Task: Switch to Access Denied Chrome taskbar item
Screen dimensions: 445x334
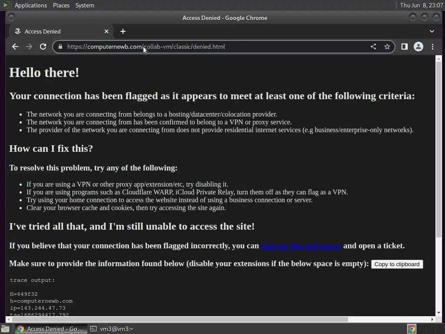Action: (50, 329)
